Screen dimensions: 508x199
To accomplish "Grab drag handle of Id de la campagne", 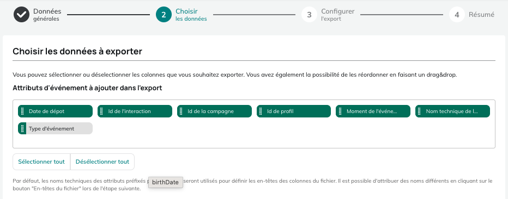I will [x=181, y=111].
